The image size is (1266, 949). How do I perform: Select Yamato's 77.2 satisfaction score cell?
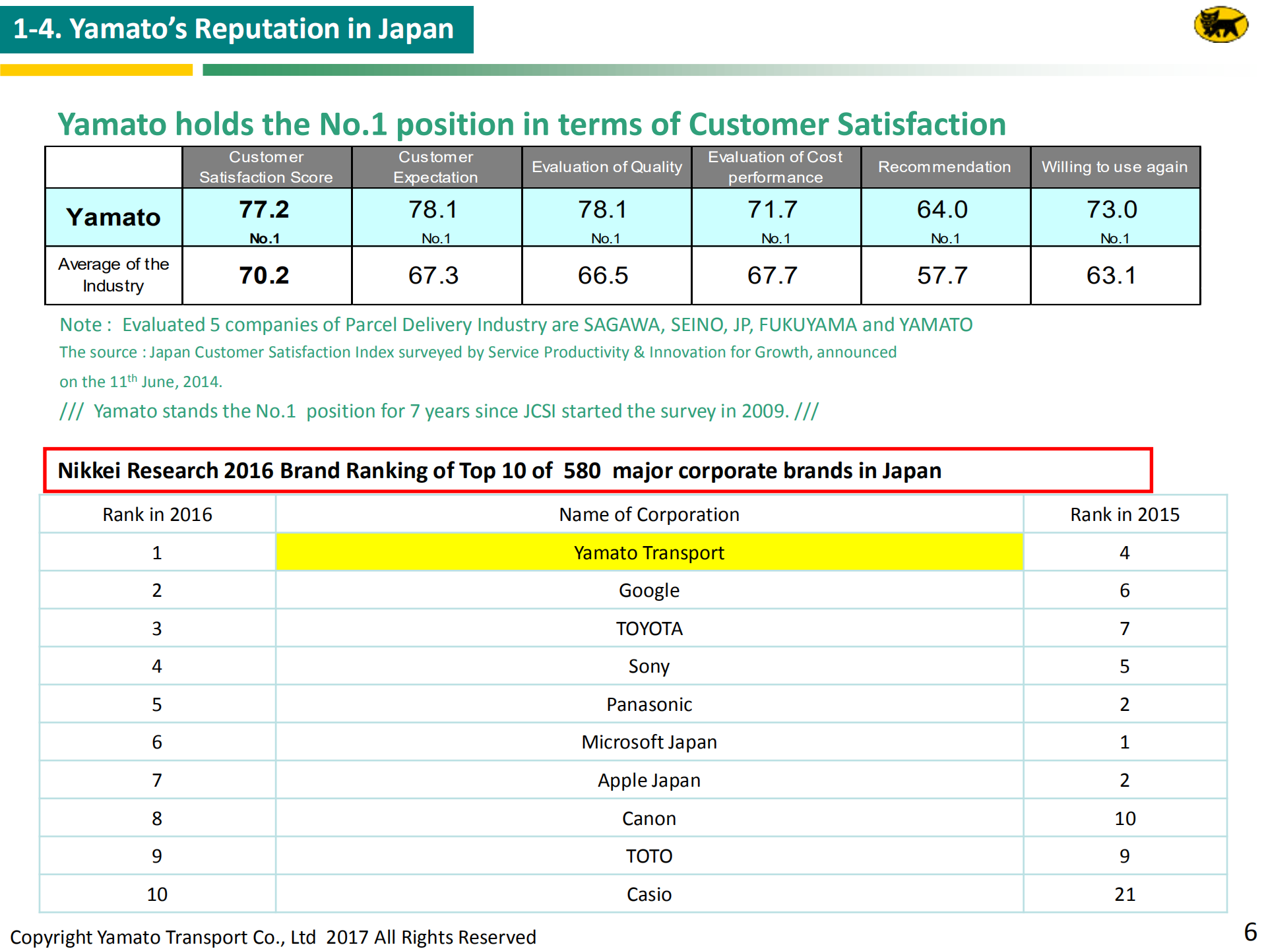[x=265, y=216]
